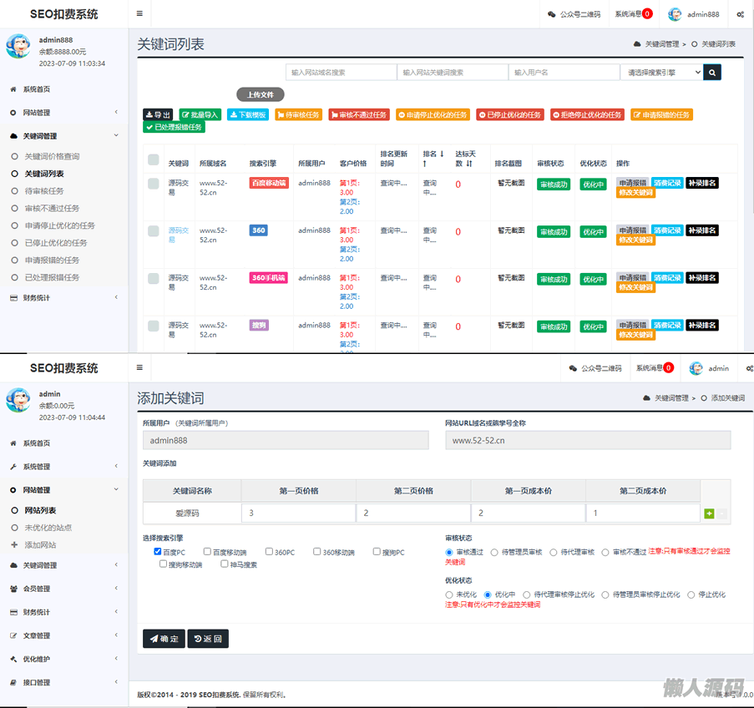
Task: Click the 拒绝停止优化的任务 filter button
Action: point(587,115)
